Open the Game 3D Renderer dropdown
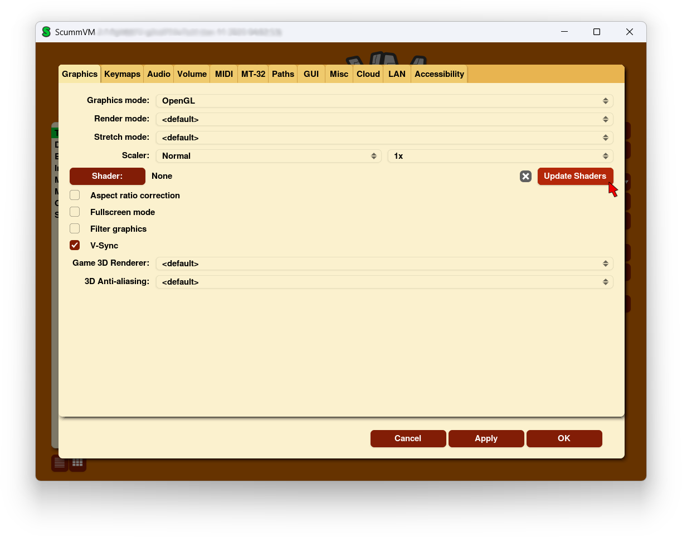Screen dimensions: 682x537 click(x=384, y=263)
